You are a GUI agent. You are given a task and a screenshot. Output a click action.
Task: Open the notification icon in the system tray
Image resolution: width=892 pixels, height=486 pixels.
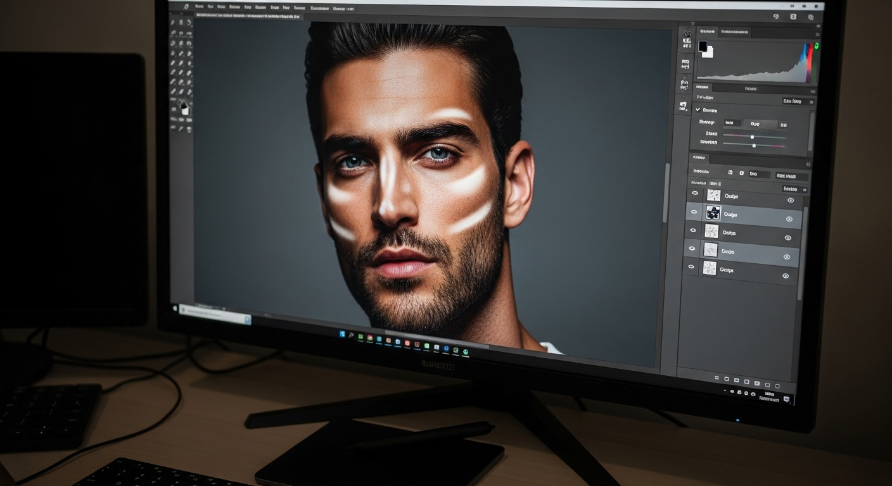(786, 399)
